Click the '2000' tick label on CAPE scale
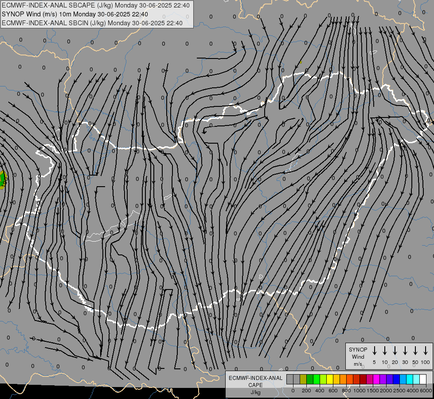 point(386,391)
